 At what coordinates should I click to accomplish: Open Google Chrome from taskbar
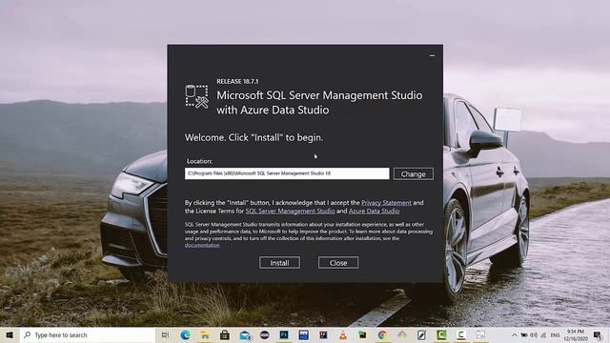(x=382, y=334)
